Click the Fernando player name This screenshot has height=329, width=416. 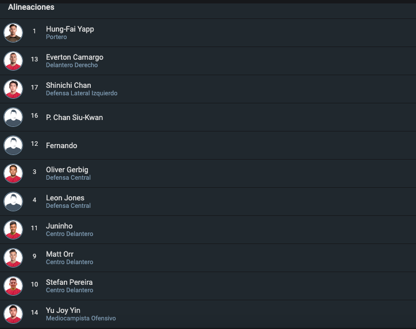pyautogui.click(x=61, y=145)
